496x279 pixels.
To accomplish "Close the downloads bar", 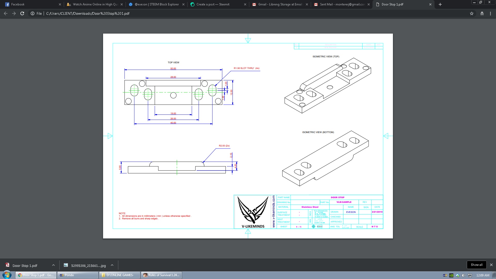I will coord(491,265).
